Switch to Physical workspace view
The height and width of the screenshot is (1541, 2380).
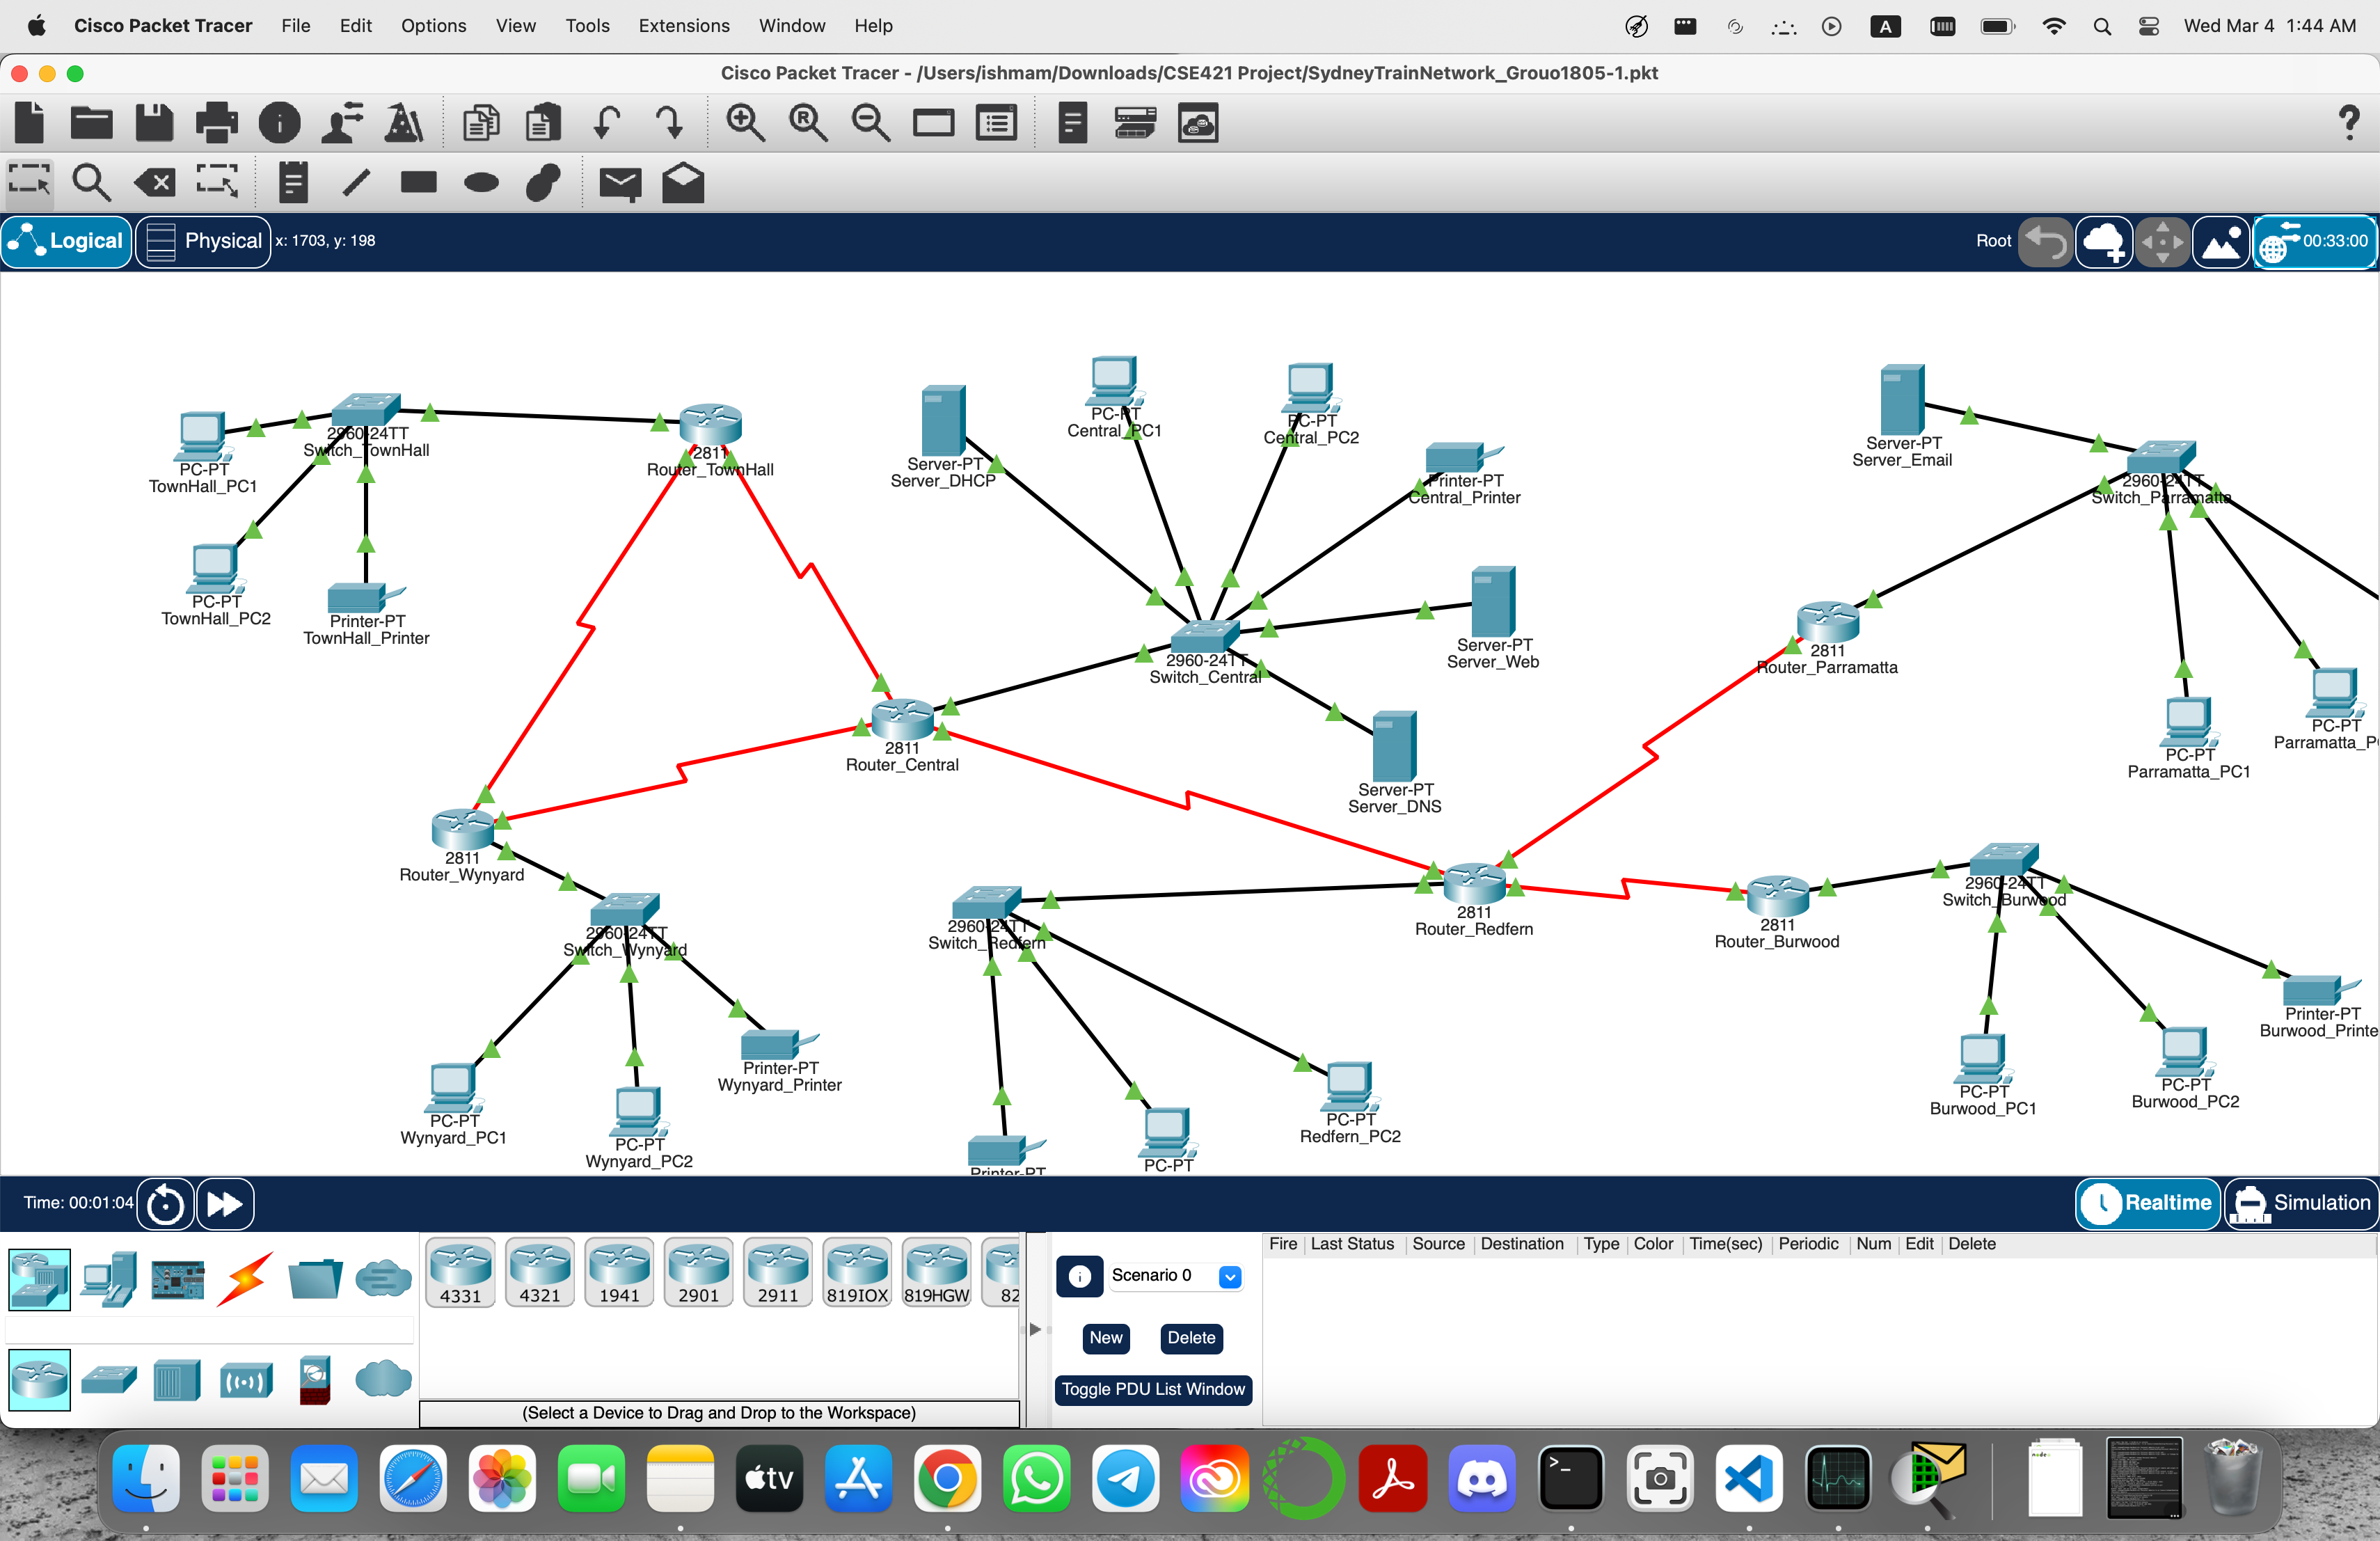[x=204, y=241]
